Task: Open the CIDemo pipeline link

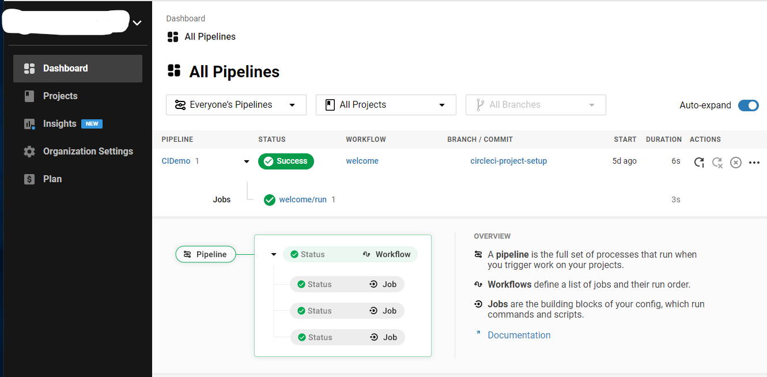Action: [176, 161]
